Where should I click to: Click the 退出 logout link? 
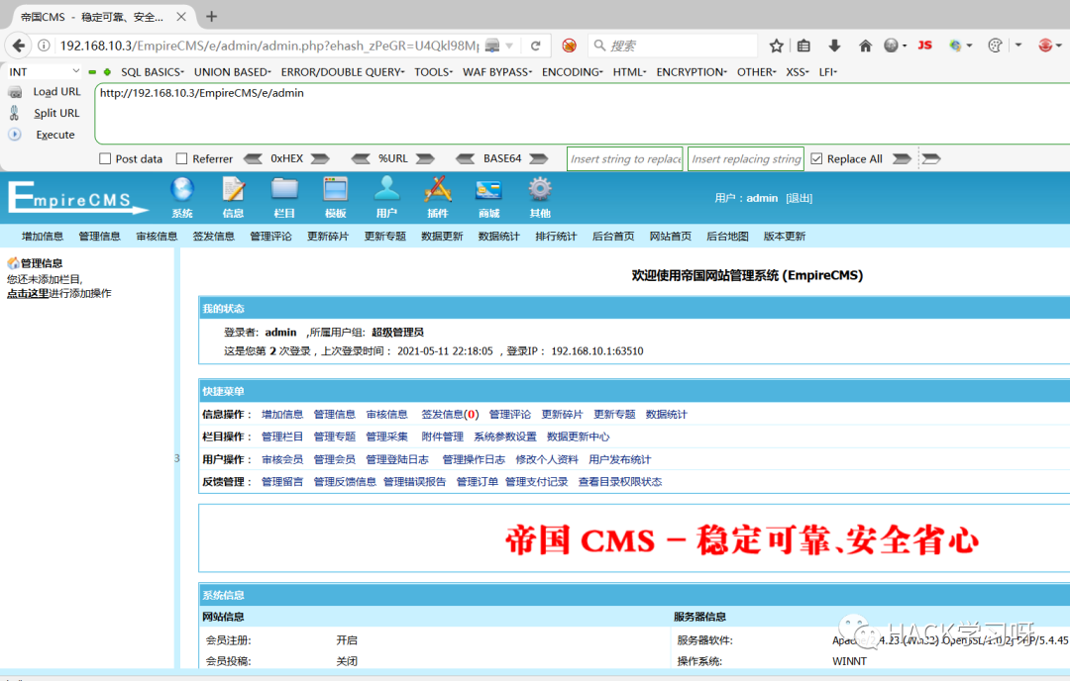(800, 198)
